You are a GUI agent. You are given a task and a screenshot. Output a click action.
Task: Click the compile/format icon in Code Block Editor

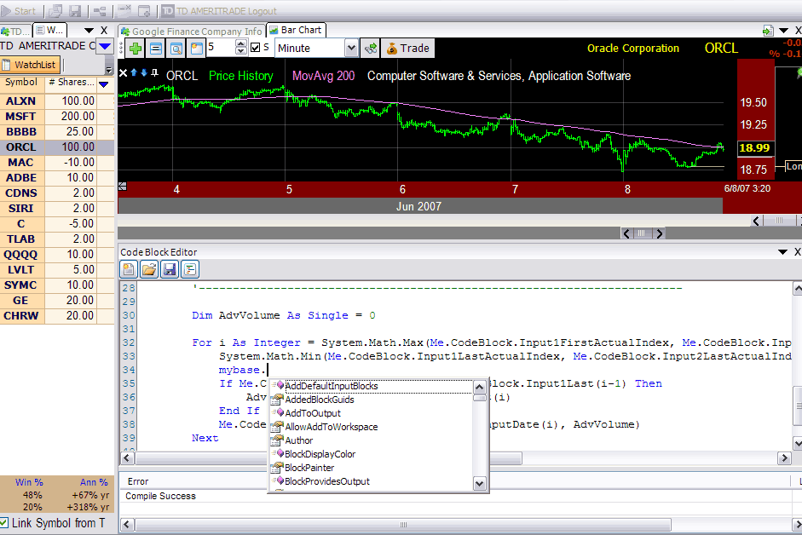tap(190, 269)
